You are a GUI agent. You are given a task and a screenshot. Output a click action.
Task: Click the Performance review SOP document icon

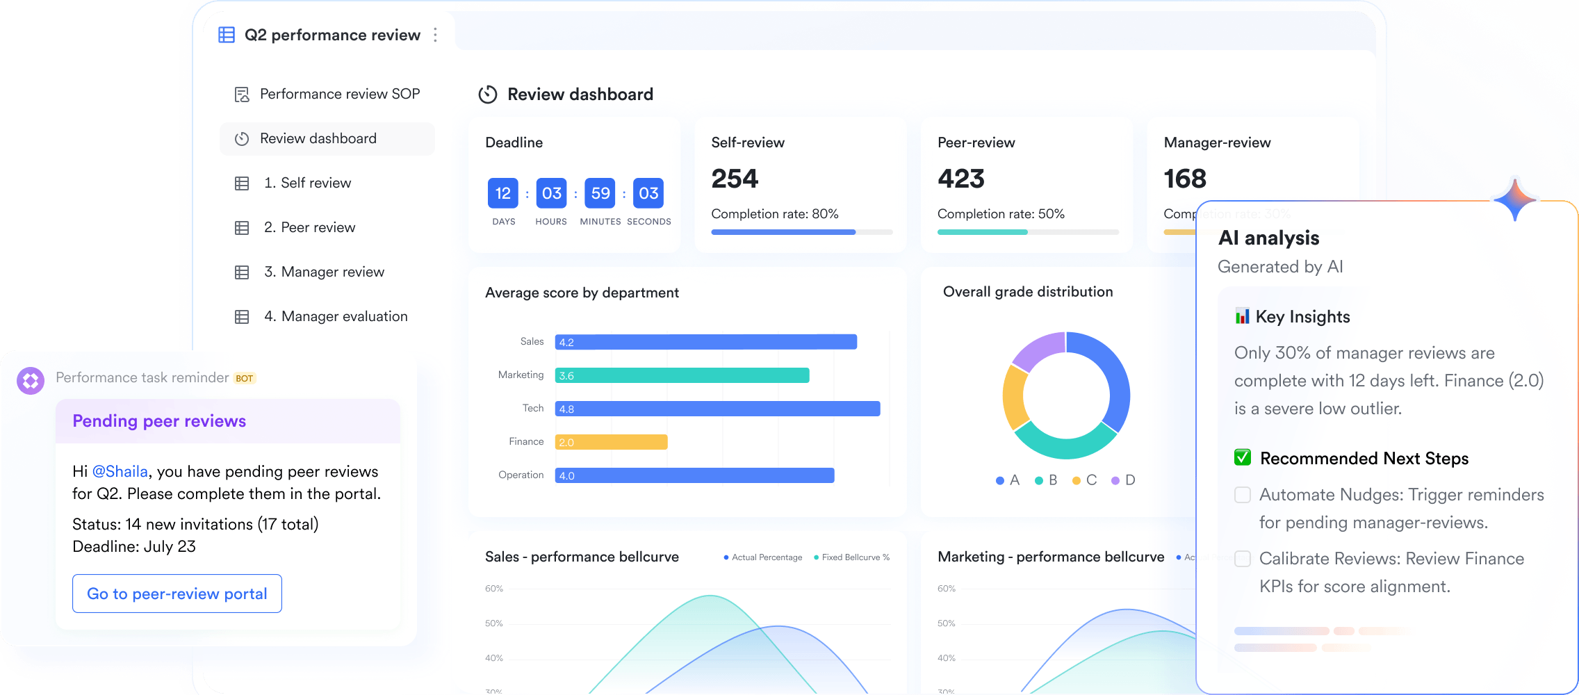242,95
